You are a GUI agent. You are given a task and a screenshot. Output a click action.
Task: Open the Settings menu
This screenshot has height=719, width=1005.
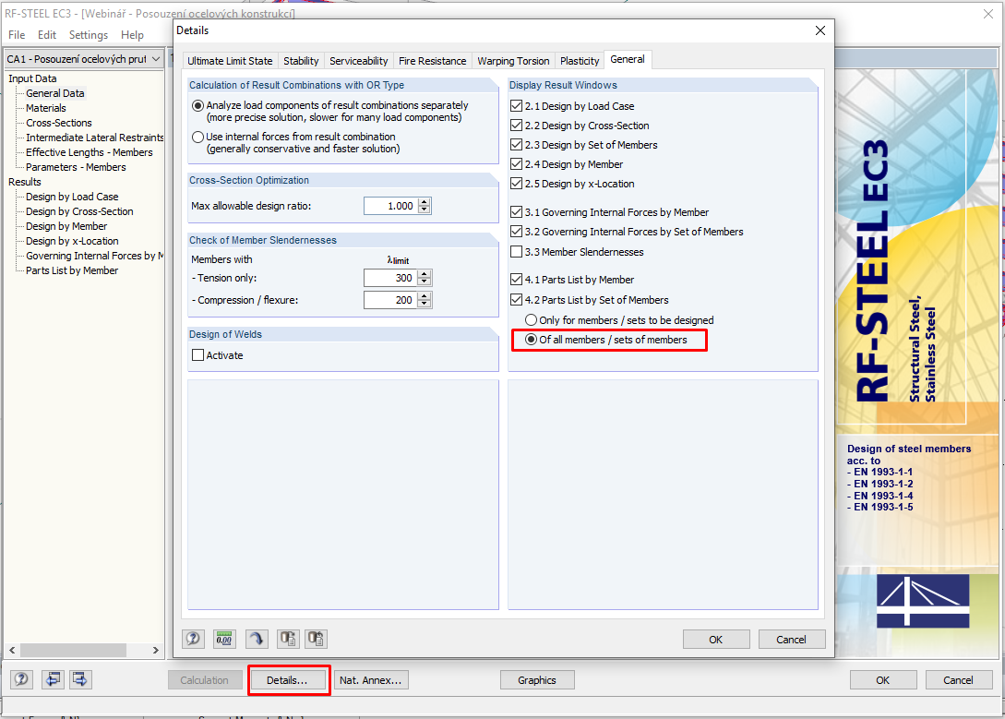click(x=88, y=34)
